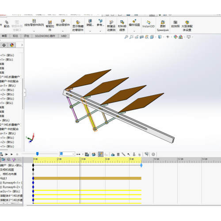The width and height of the screenshot is (221, 221).
Task: Click the playback speed slider handle
Action: click(x=37, y=154)
